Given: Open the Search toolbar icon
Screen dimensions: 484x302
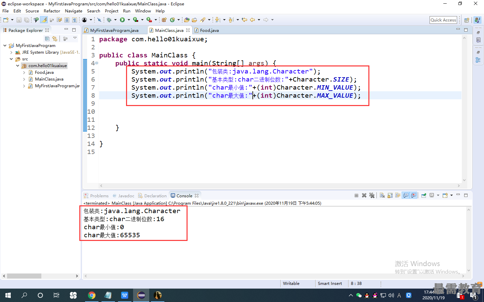Looking at the screenshot, I should [203, 20].
